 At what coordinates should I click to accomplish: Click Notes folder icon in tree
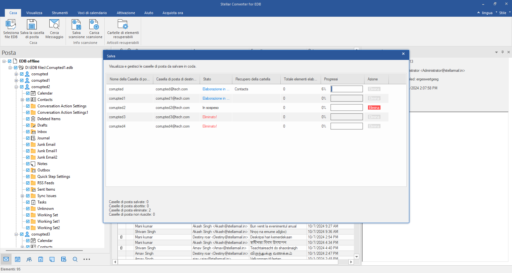[33, 164]
